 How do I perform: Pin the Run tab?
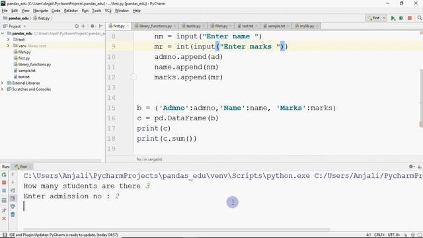click(x=4, y=210)
